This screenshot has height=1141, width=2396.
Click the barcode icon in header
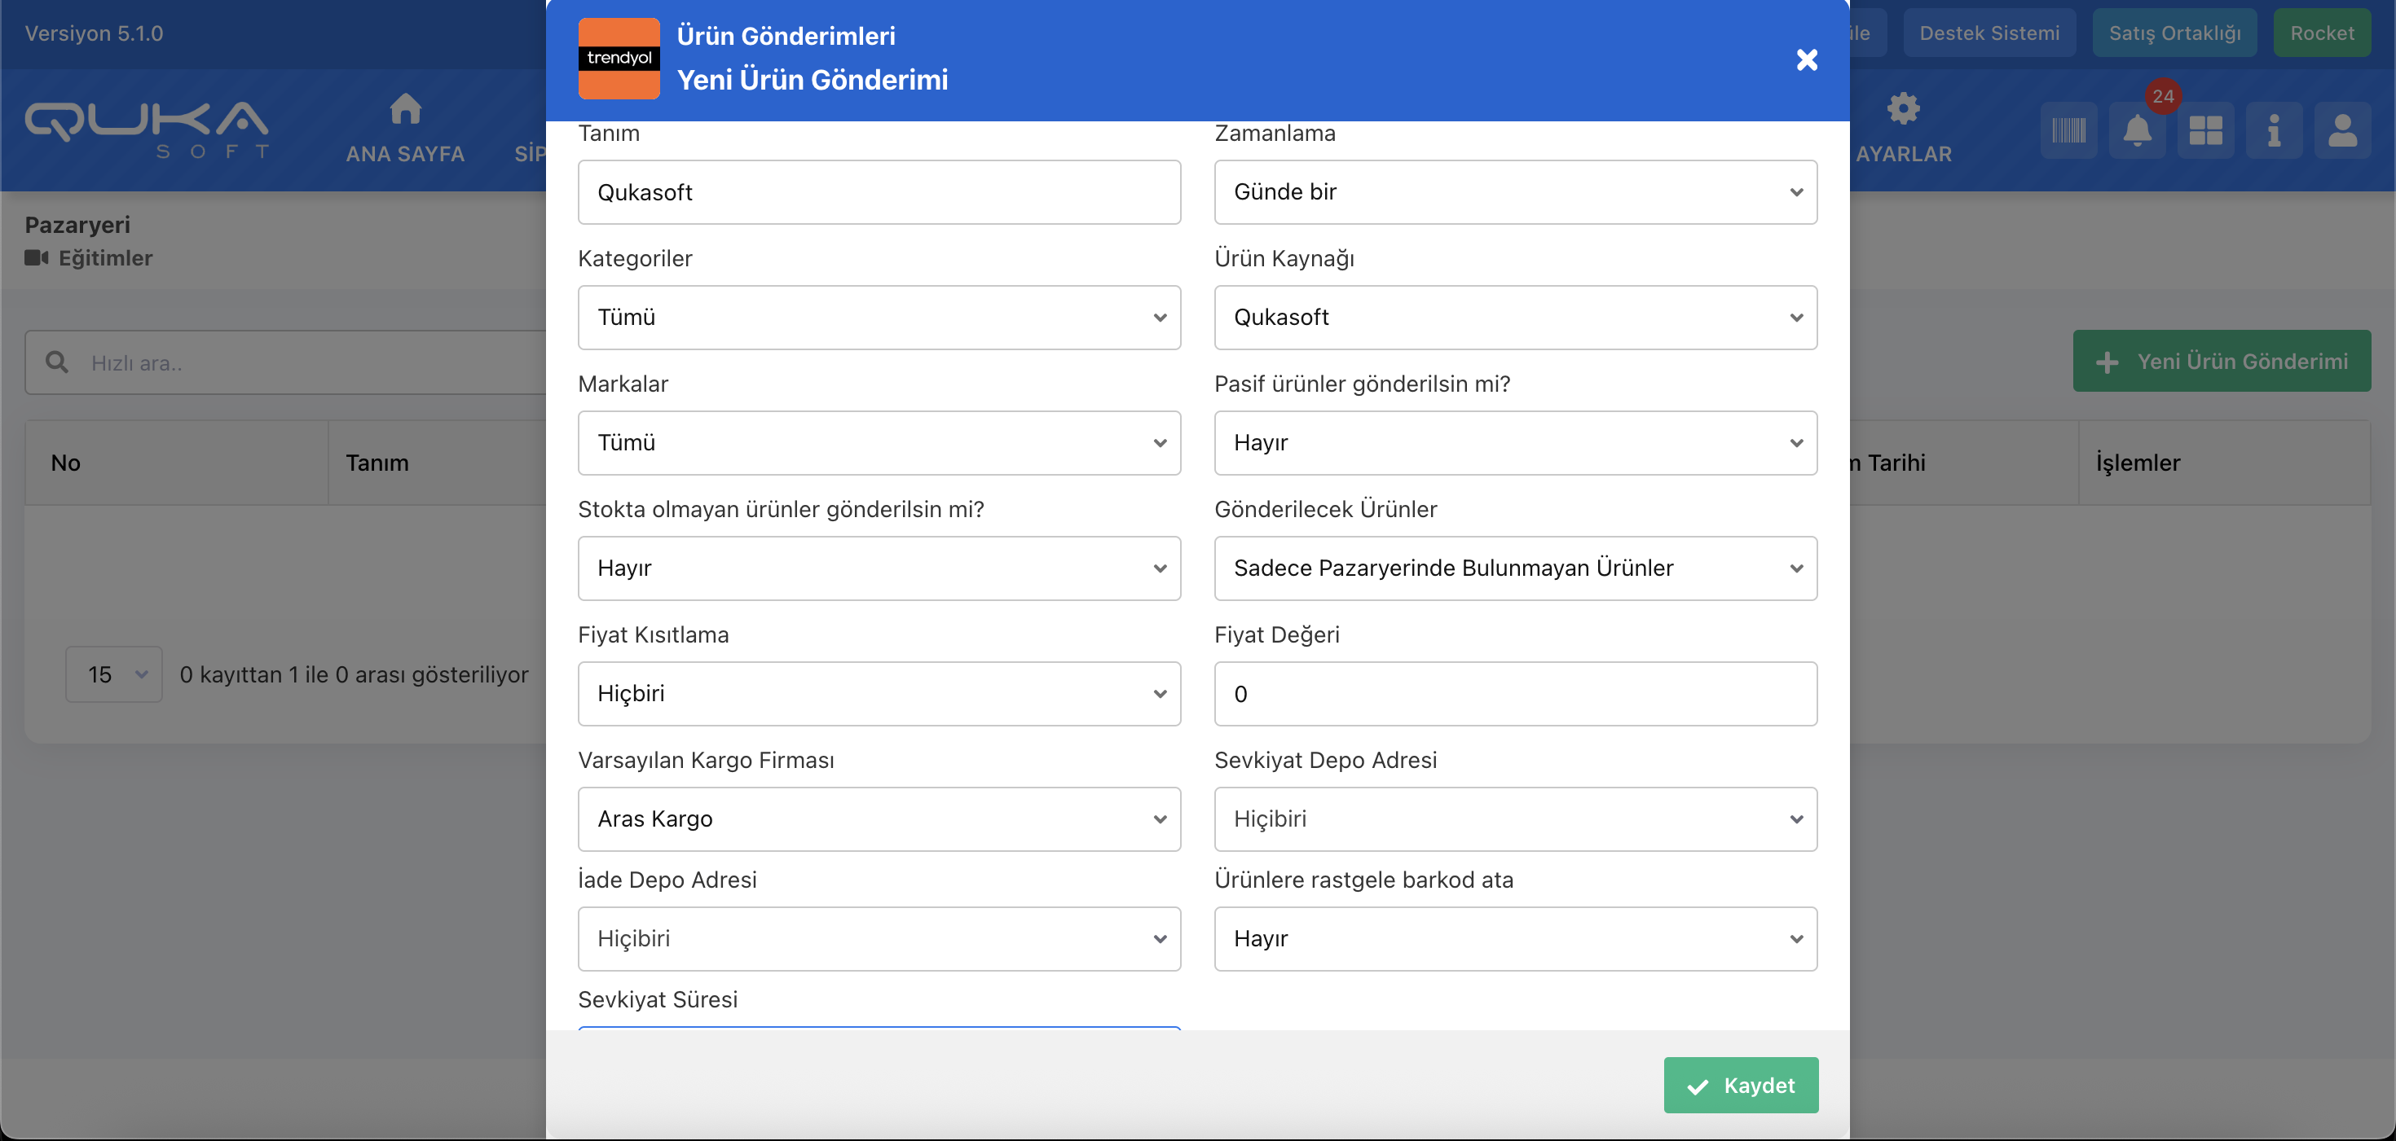tap(2068, 130)
